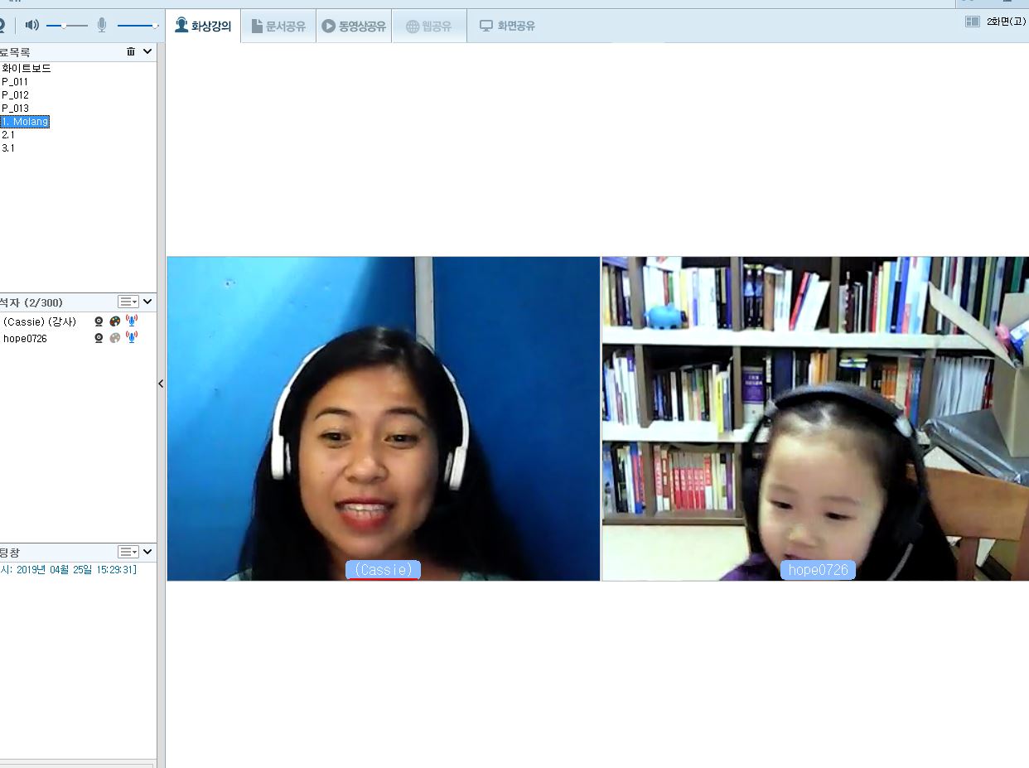
Task: Switch to the 동영상공유 tab
Action: 354,27
